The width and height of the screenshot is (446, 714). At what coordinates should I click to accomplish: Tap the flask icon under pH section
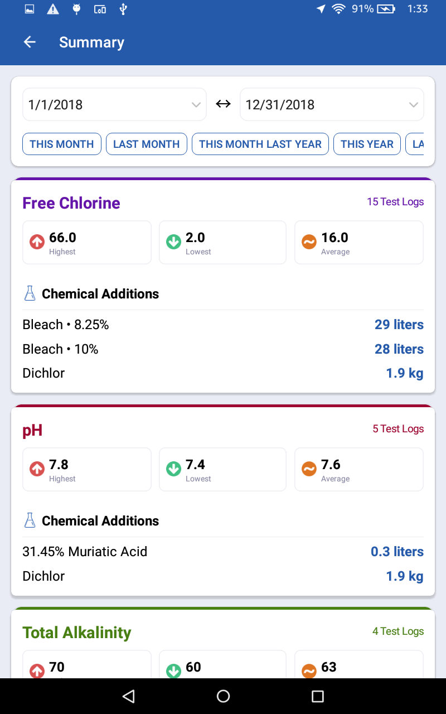coord(30,520)
